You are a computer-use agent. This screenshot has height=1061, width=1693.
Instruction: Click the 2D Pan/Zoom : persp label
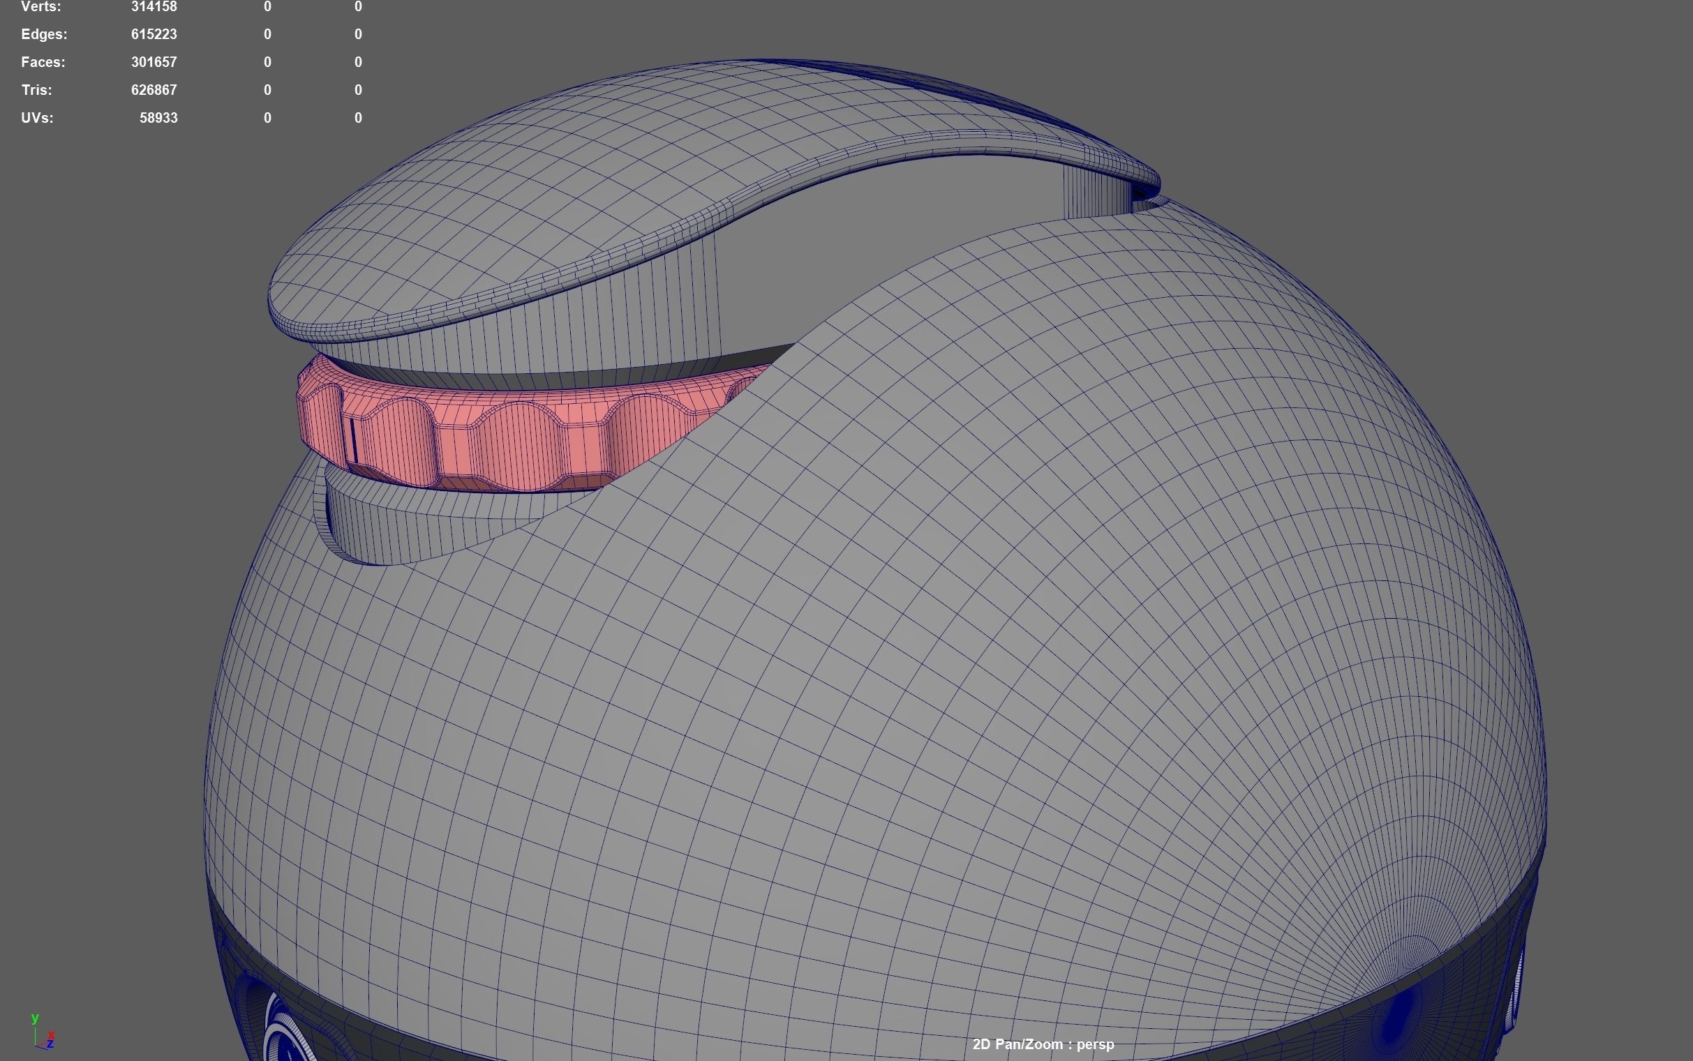(1043, 1044)
